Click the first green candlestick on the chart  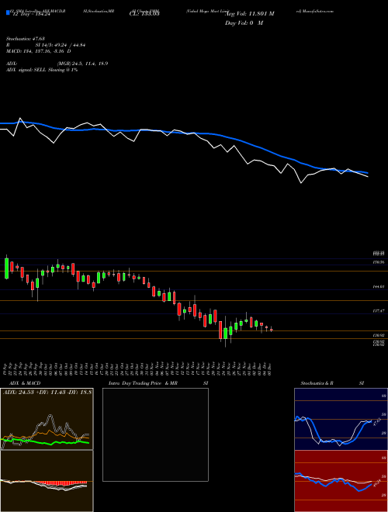6,268
